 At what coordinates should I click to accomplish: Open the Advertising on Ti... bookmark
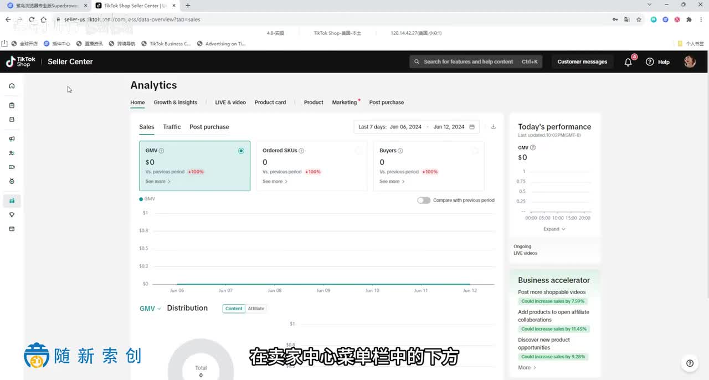click(222, 44)
